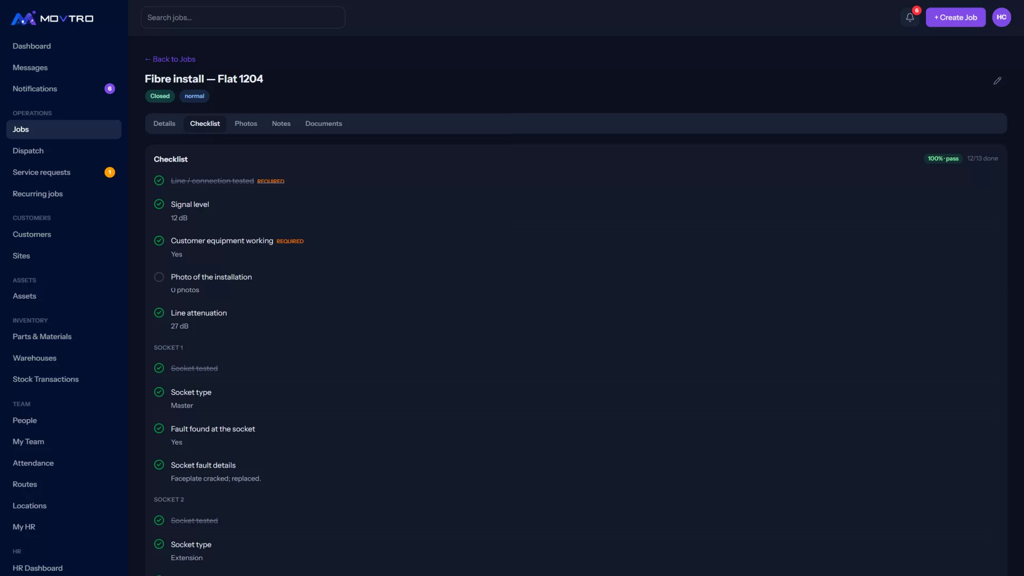Open Sites in the sidebar
This screenshot has width=1024, height=576.
pyautogui.click(x=64, y=255)
